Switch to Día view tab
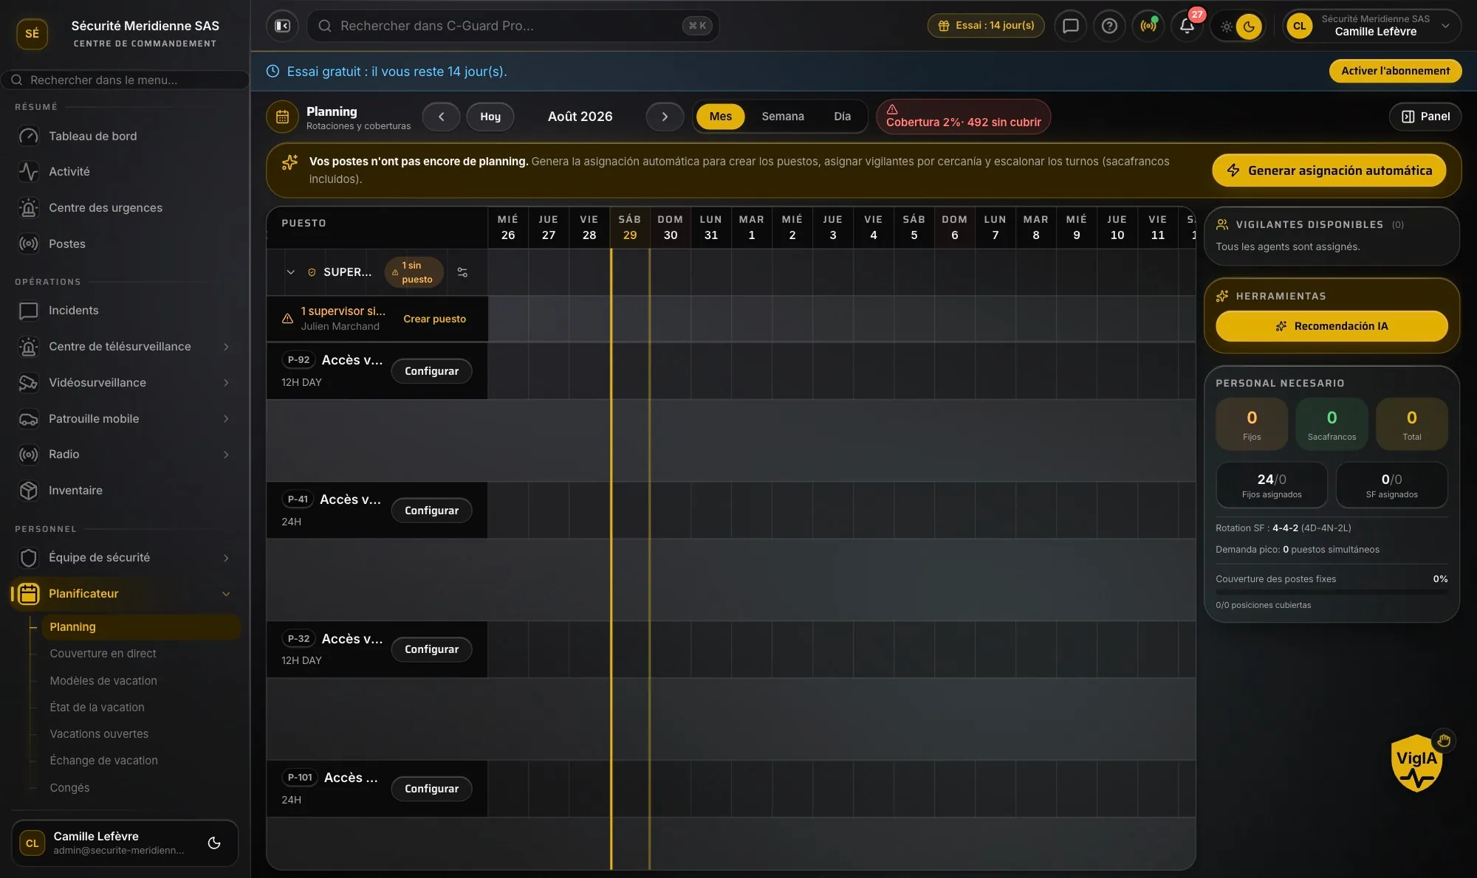 click(842, 117)
